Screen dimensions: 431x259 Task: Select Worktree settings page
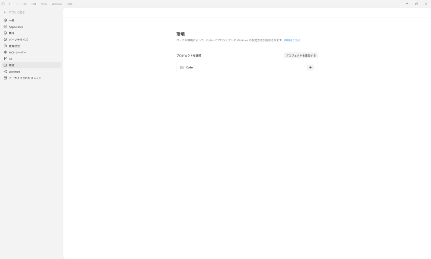point(14,71)
